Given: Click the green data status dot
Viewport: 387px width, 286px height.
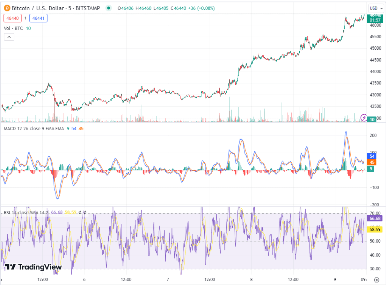Looking at the screenshot, I should coord(108,8).
